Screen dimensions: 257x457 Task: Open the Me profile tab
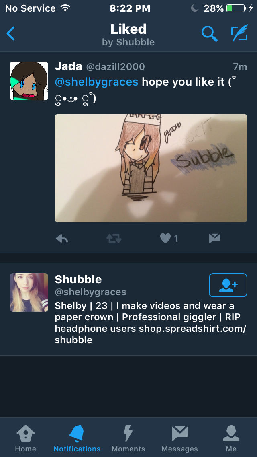tap(231, 438)
